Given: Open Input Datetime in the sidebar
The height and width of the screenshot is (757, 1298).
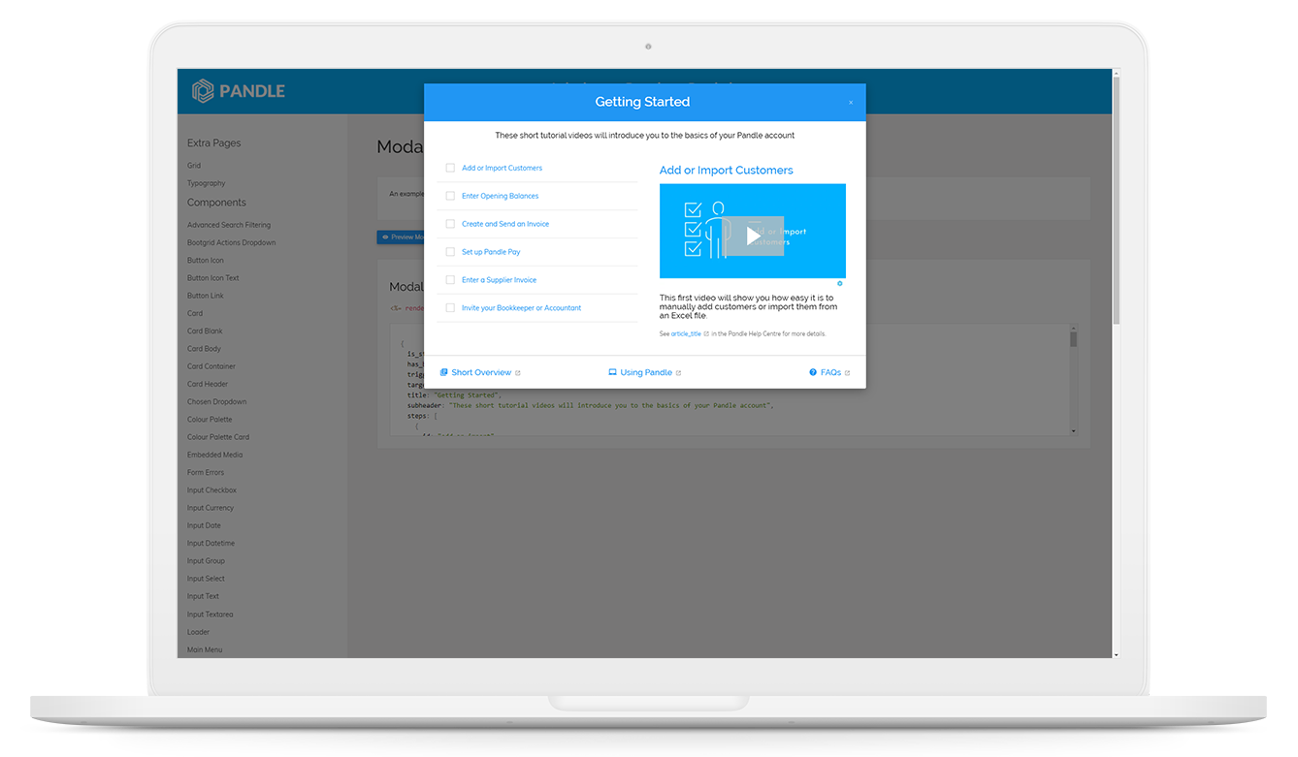Looking at the screenshot, I should click(211, 543).
